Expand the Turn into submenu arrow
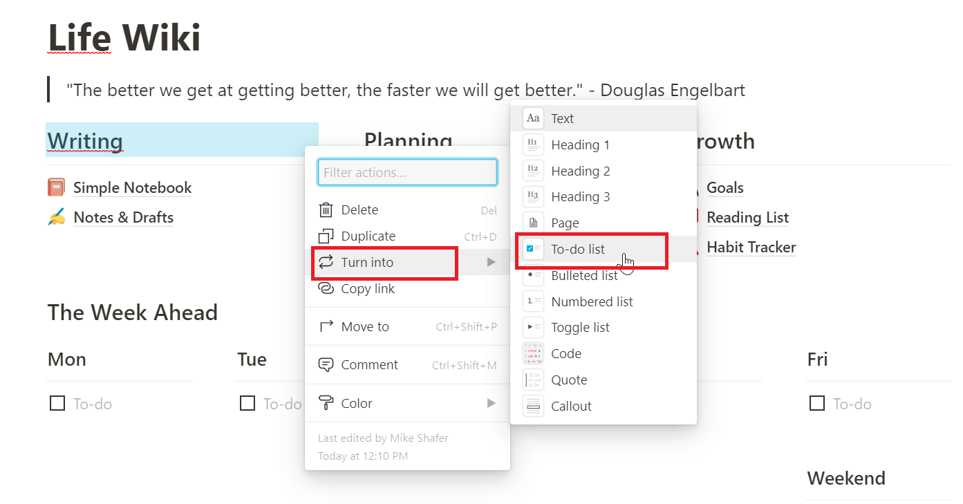Screen dimensions: 963x504 491,262
